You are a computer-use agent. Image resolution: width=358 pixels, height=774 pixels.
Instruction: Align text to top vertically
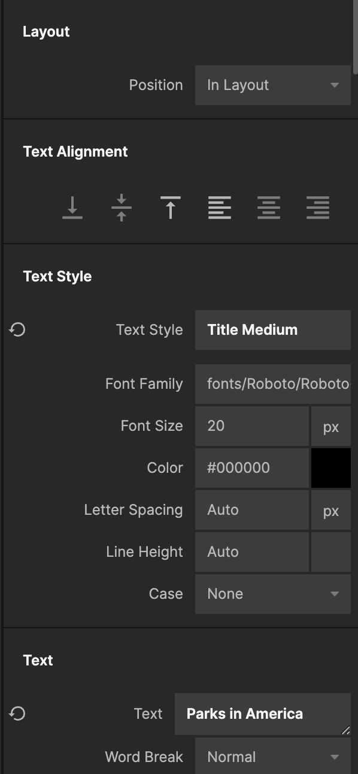point(171,208)
